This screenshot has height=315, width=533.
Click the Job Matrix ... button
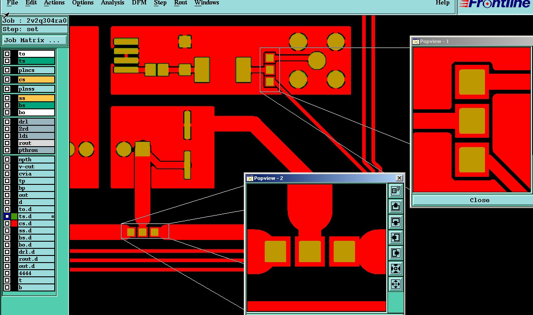[x=35, y=40]
